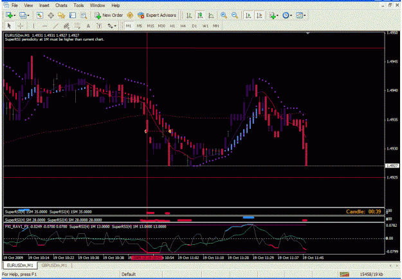Viewport: 402px width, 279px height.
Task: Switch chart to D1 timeframe
Action: click(x=194, y=26)
